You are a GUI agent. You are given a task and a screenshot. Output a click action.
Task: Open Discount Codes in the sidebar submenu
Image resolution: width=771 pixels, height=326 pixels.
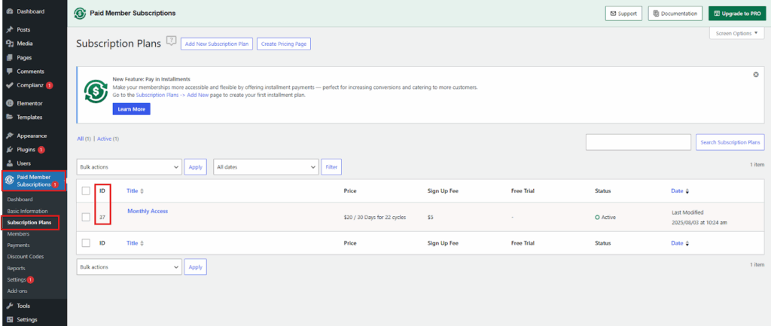click(25, 257)
